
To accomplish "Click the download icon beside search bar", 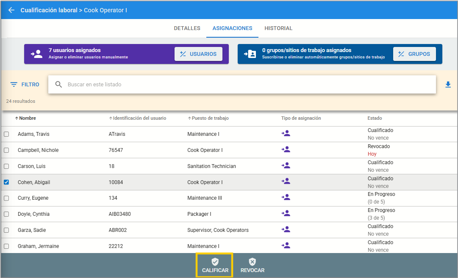I will coord(448,85).
